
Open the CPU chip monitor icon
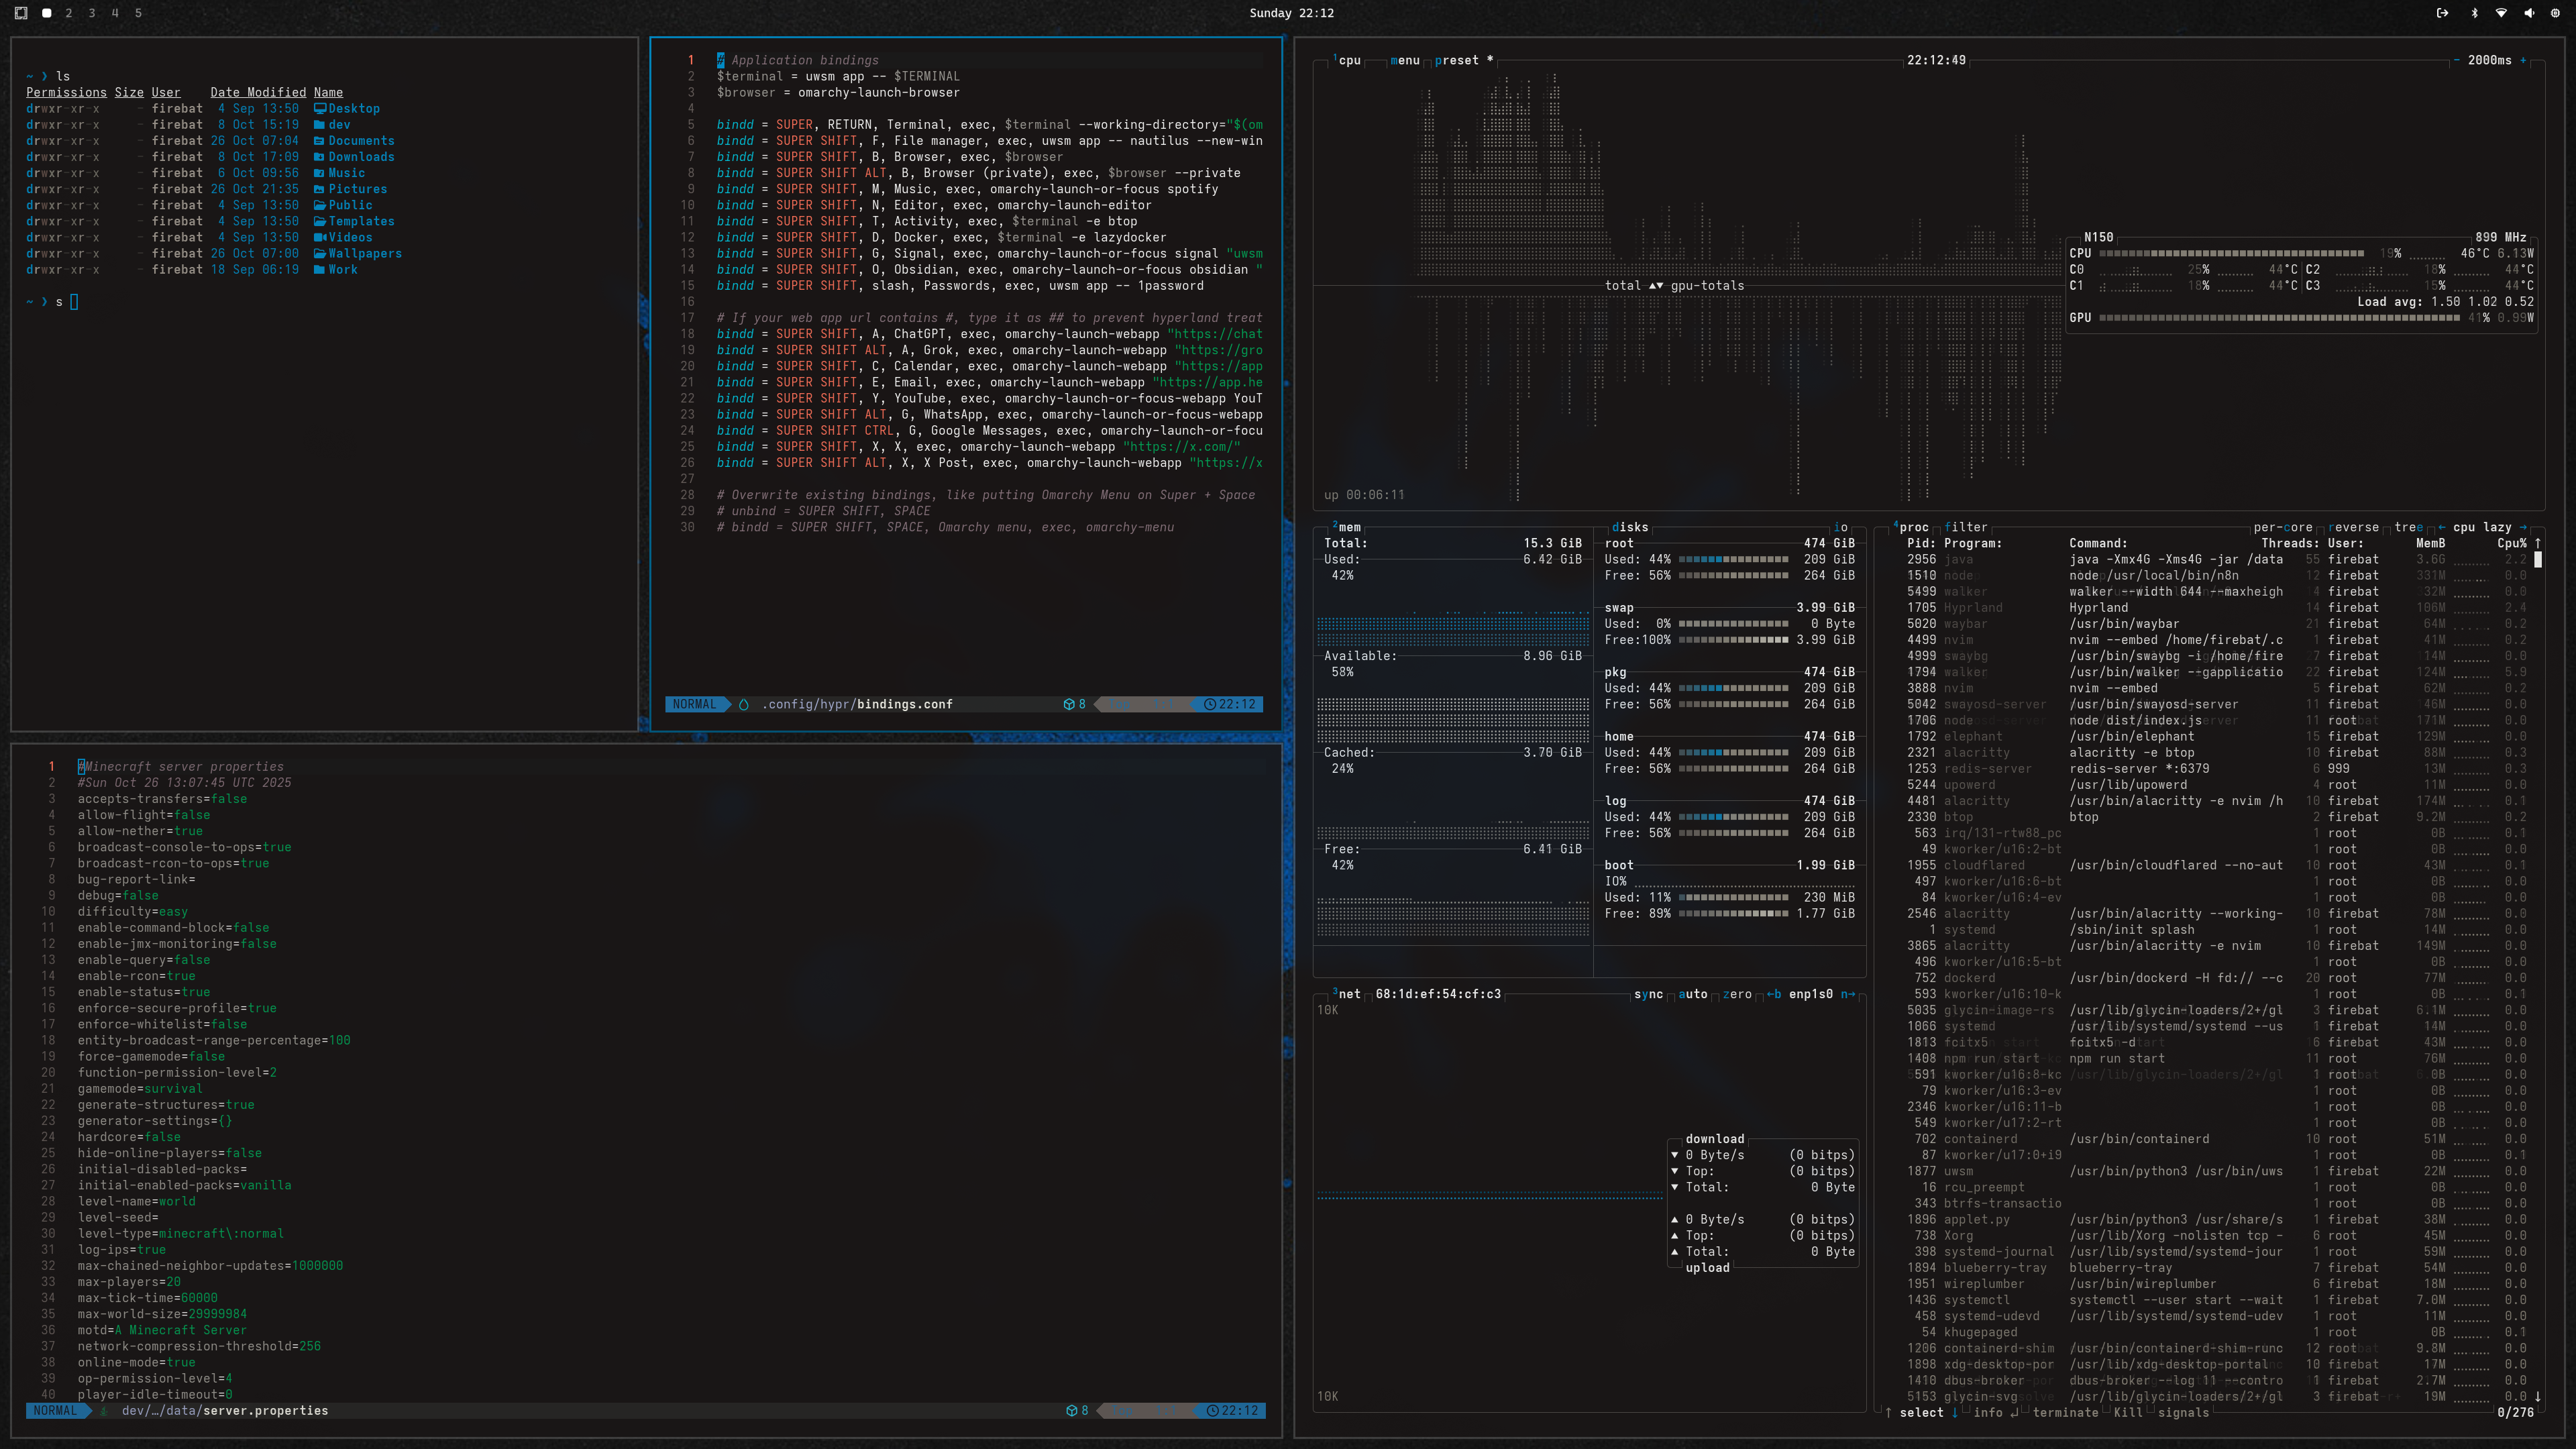tap(2555, 13)
